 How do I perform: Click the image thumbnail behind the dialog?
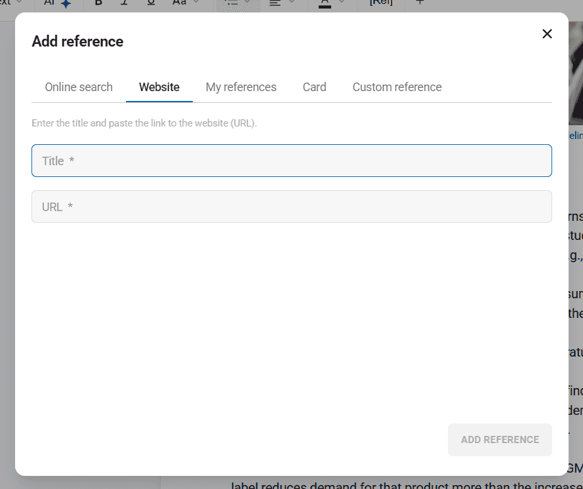[x=576, y=72]
